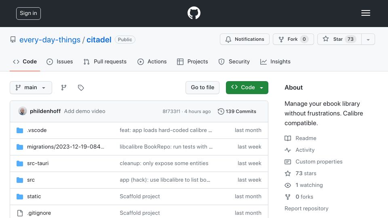
Task: Star the citadel repository
Action: tap(339, 39)
